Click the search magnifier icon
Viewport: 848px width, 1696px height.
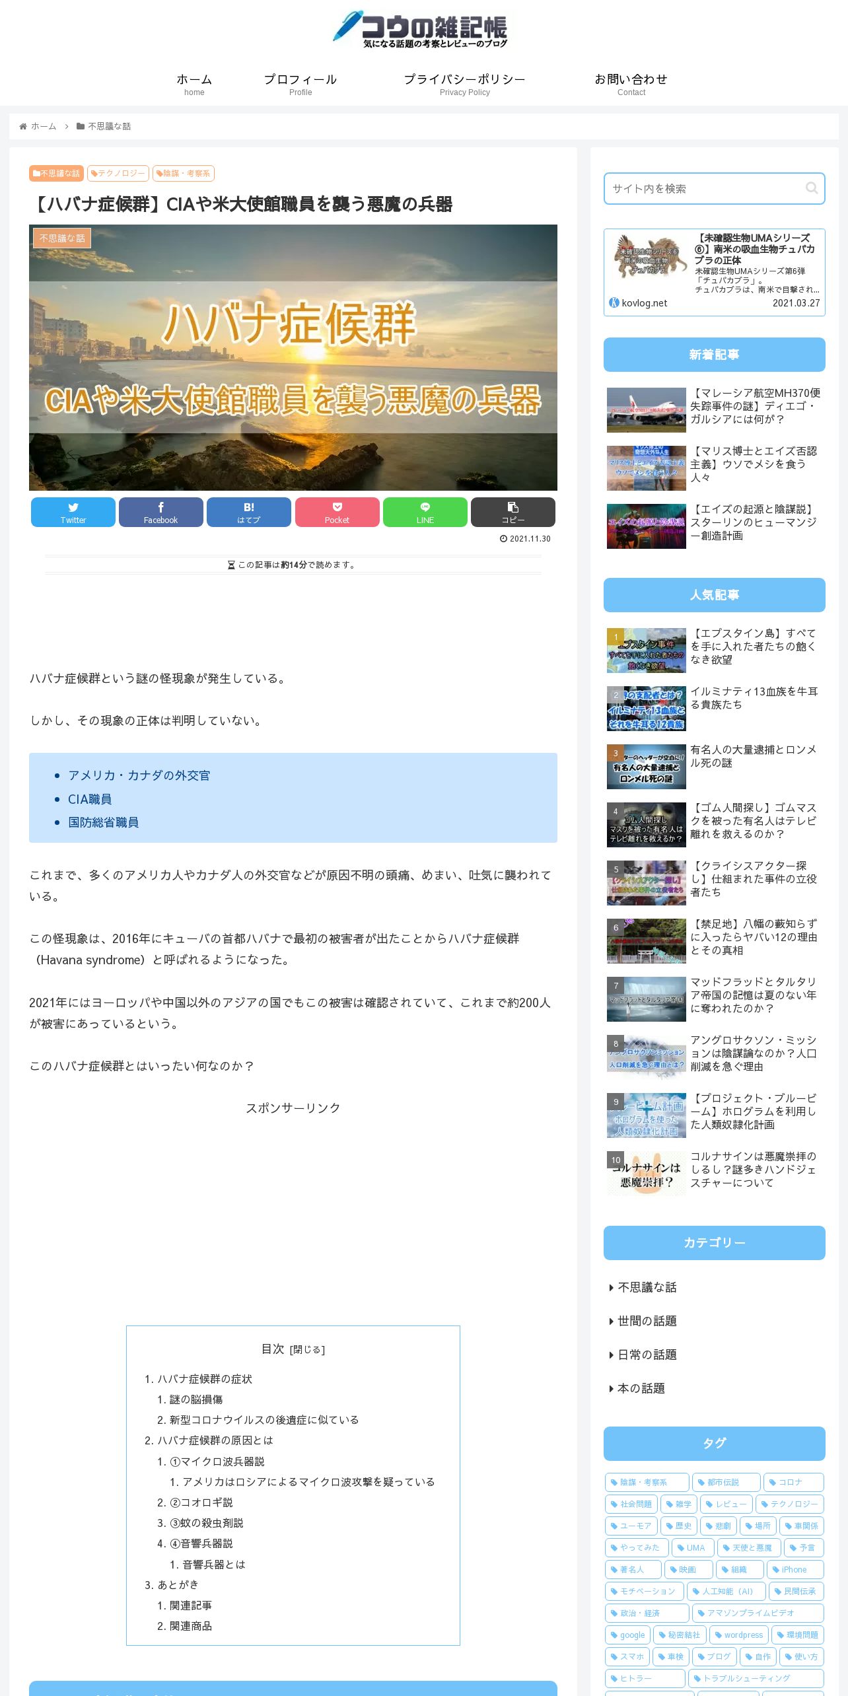[x=812, y=188]
